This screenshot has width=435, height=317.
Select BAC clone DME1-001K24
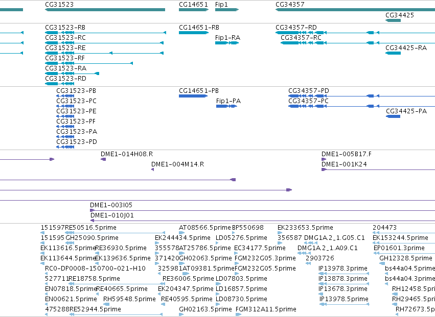click(344, 164)
